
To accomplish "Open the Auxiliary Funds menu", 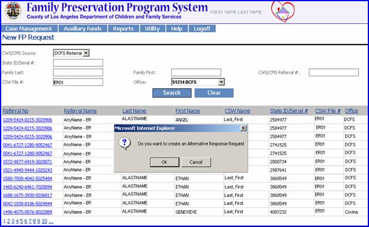I will tap(83, 29).
